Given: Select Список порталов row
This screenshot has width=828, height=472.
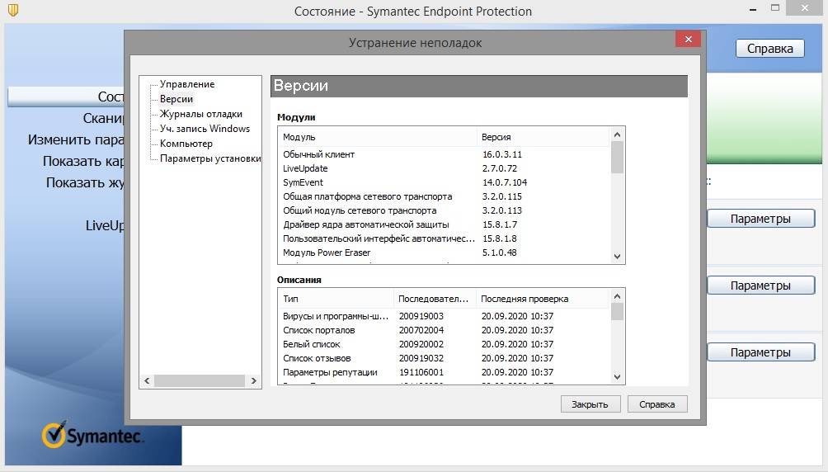Looking at the screenshot, I should (x=444, y=330).
